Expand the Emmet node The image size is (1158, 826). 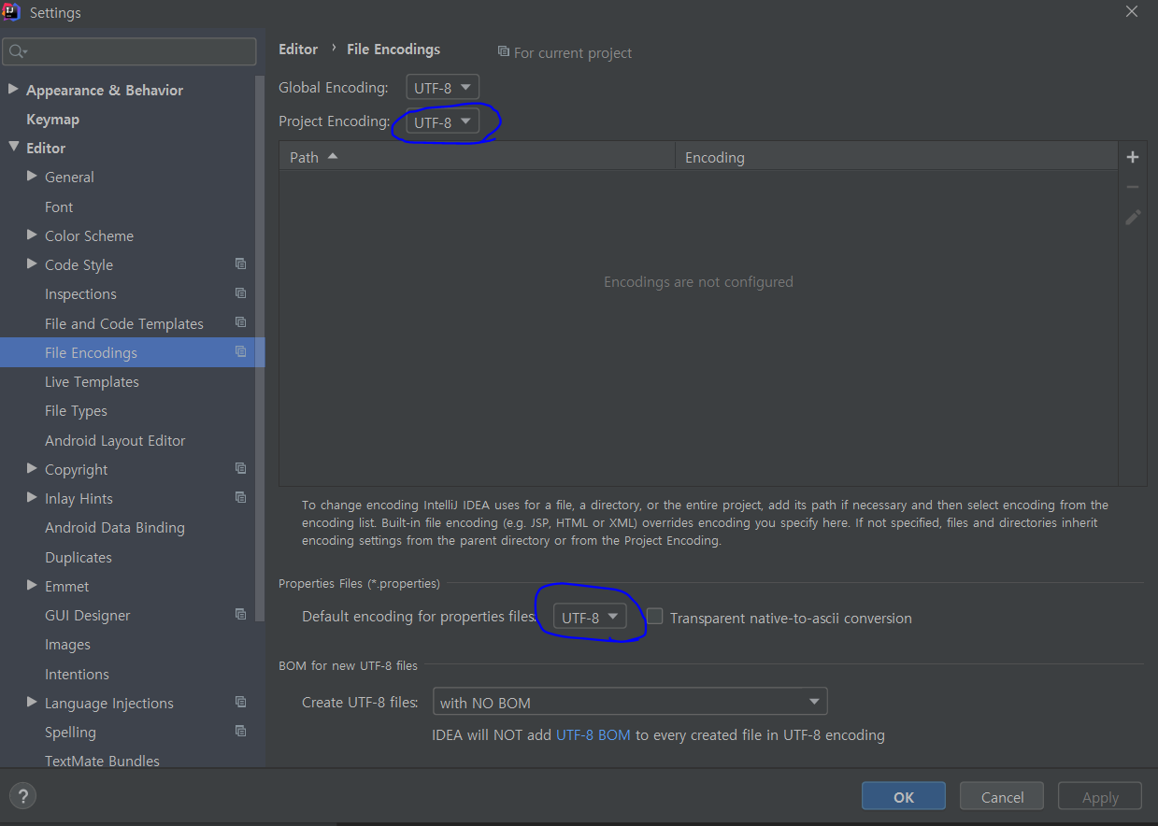coord(33,586)
